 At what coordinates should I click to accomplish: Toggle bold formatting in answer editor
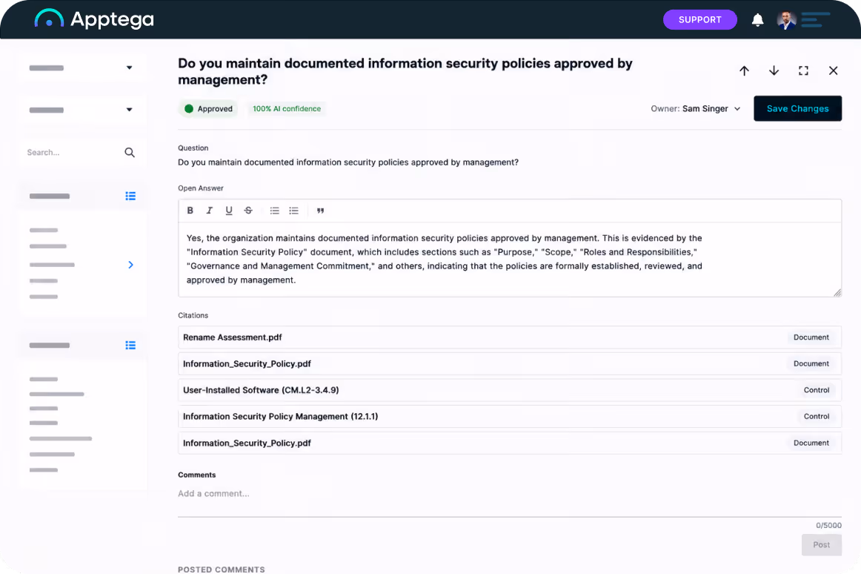click(190, 211)
